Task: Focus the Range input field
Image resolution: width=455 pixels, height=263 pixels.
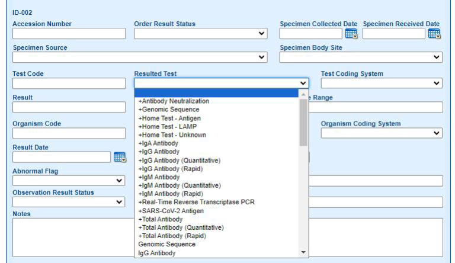Action: pyautogui.click(x=376, y=107)
